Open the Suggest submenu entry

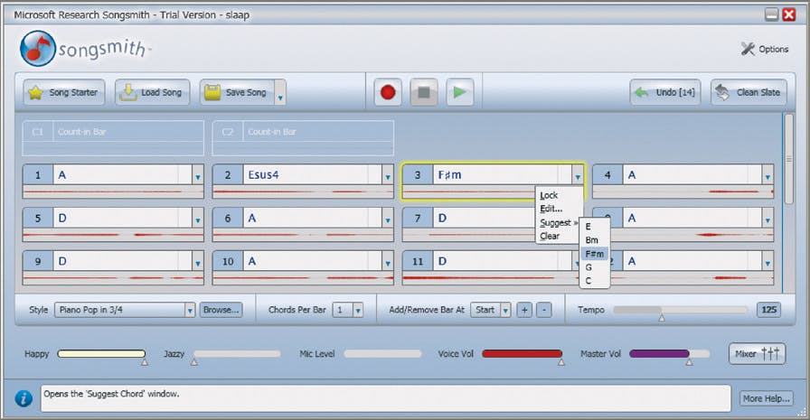[557, 222]
